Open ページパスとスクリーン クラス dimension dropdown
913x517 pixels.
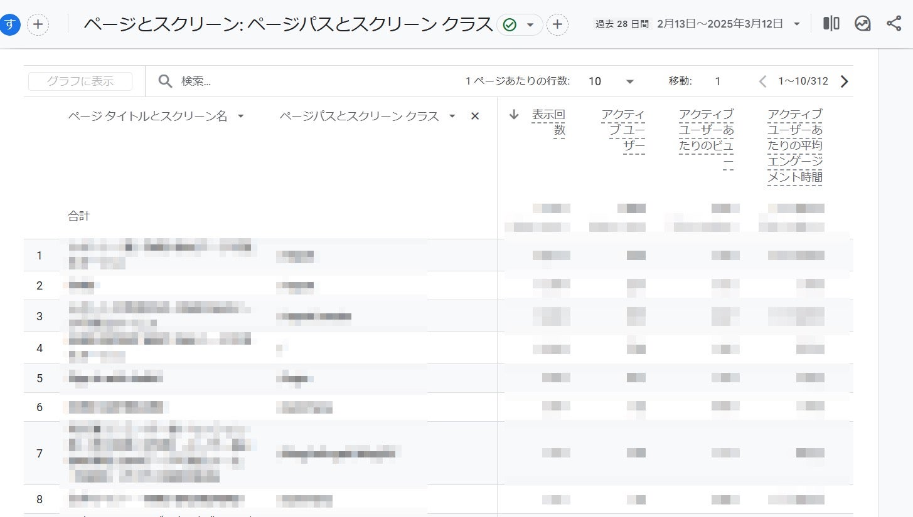pos(452,116)
